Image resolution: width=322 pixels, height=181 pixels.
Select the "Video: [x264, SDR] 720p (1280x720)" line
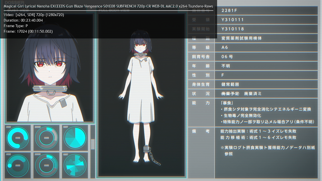[x=34, y=15]
